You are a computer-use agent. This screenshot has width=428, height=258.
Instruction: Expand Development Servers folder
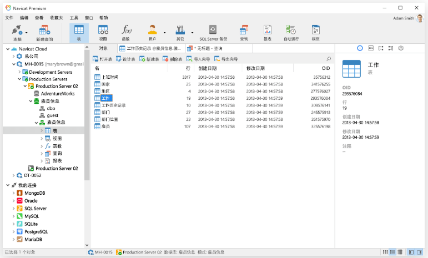coord(19,72)
